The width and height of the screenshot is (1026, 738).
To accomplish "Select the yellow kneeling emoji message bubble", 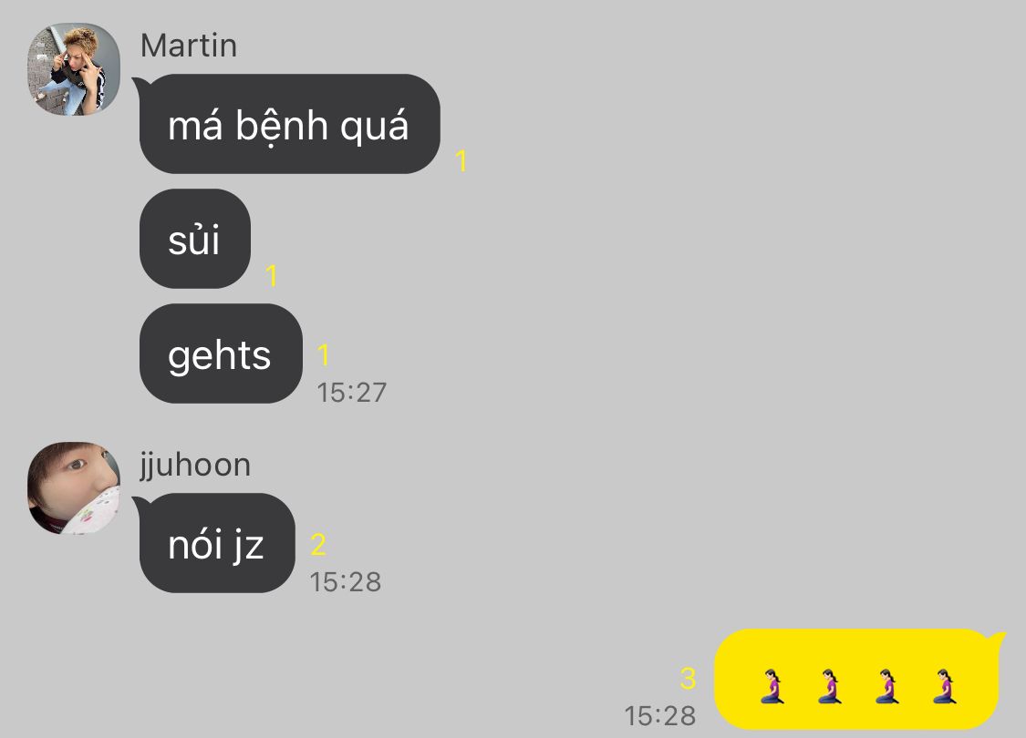I will click(858, 679).
